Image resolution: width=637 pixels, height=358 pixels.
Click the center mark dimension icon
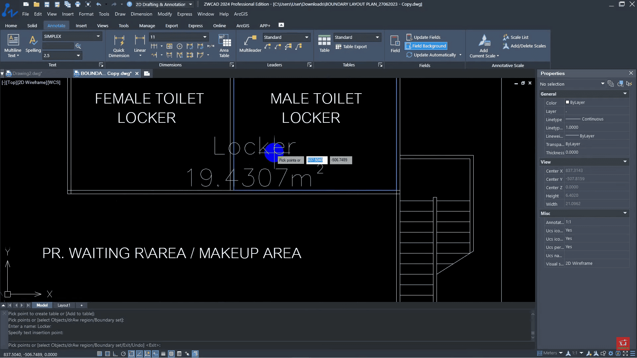click(x=180, y=46)
